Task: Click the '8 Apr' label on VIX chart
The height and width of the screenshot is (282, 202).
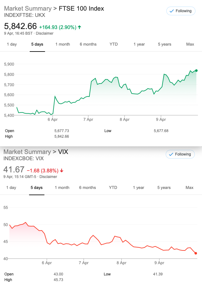Action: click(122, 263)
